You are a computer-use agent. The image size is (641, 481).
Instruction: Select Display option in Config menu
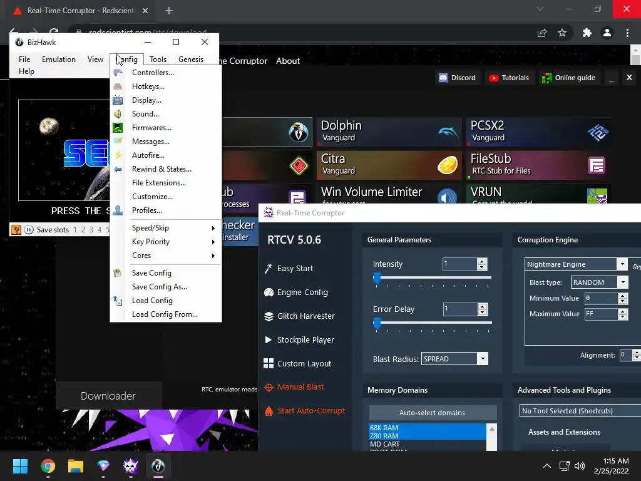166,100
